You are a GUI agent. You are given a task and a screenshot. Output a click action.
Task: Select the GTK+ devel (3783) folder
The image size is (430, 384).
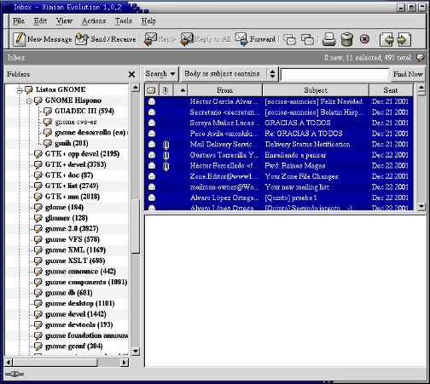coord(76,164)
